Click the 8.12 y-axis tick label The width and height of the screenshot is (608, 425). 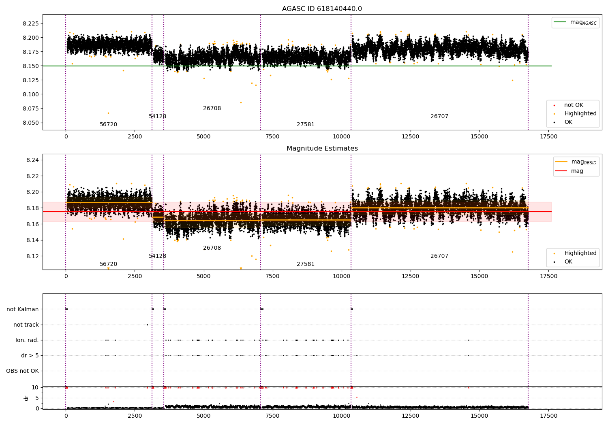click(33, 256)
